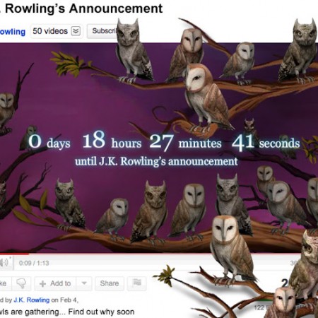Click the 0:09 / 1:13 time display
Image resolution: width=318 pixels, height=318 pixels.
[x=34, y=263]
